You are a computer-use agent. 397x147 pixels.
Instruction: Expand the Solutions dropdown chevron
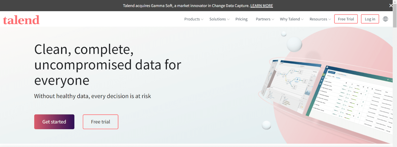tap(228, 19)
